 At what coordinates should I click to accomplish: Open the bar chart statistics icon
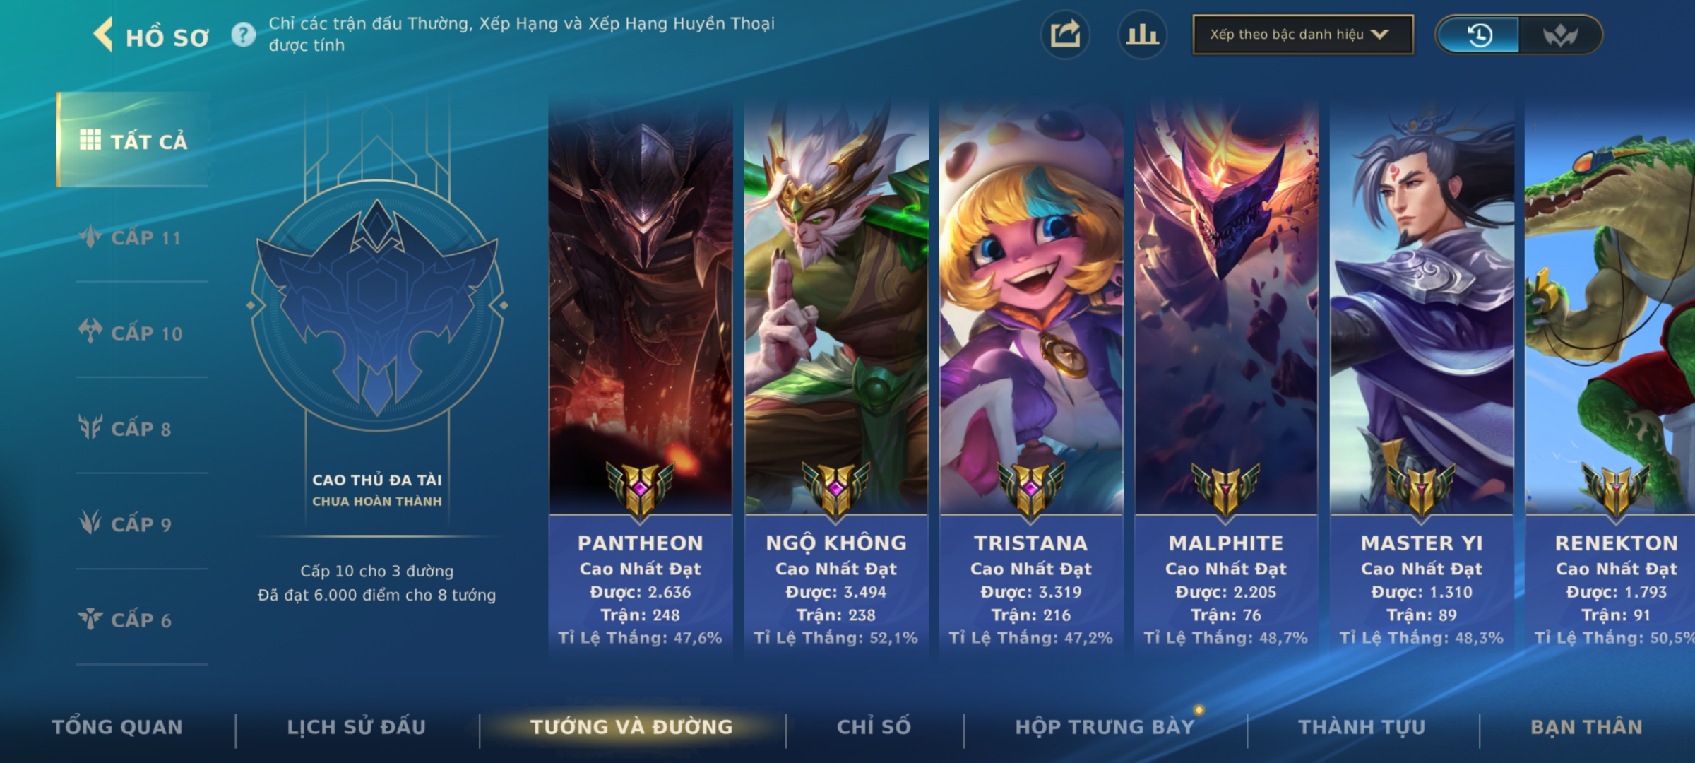(1142, 35)
